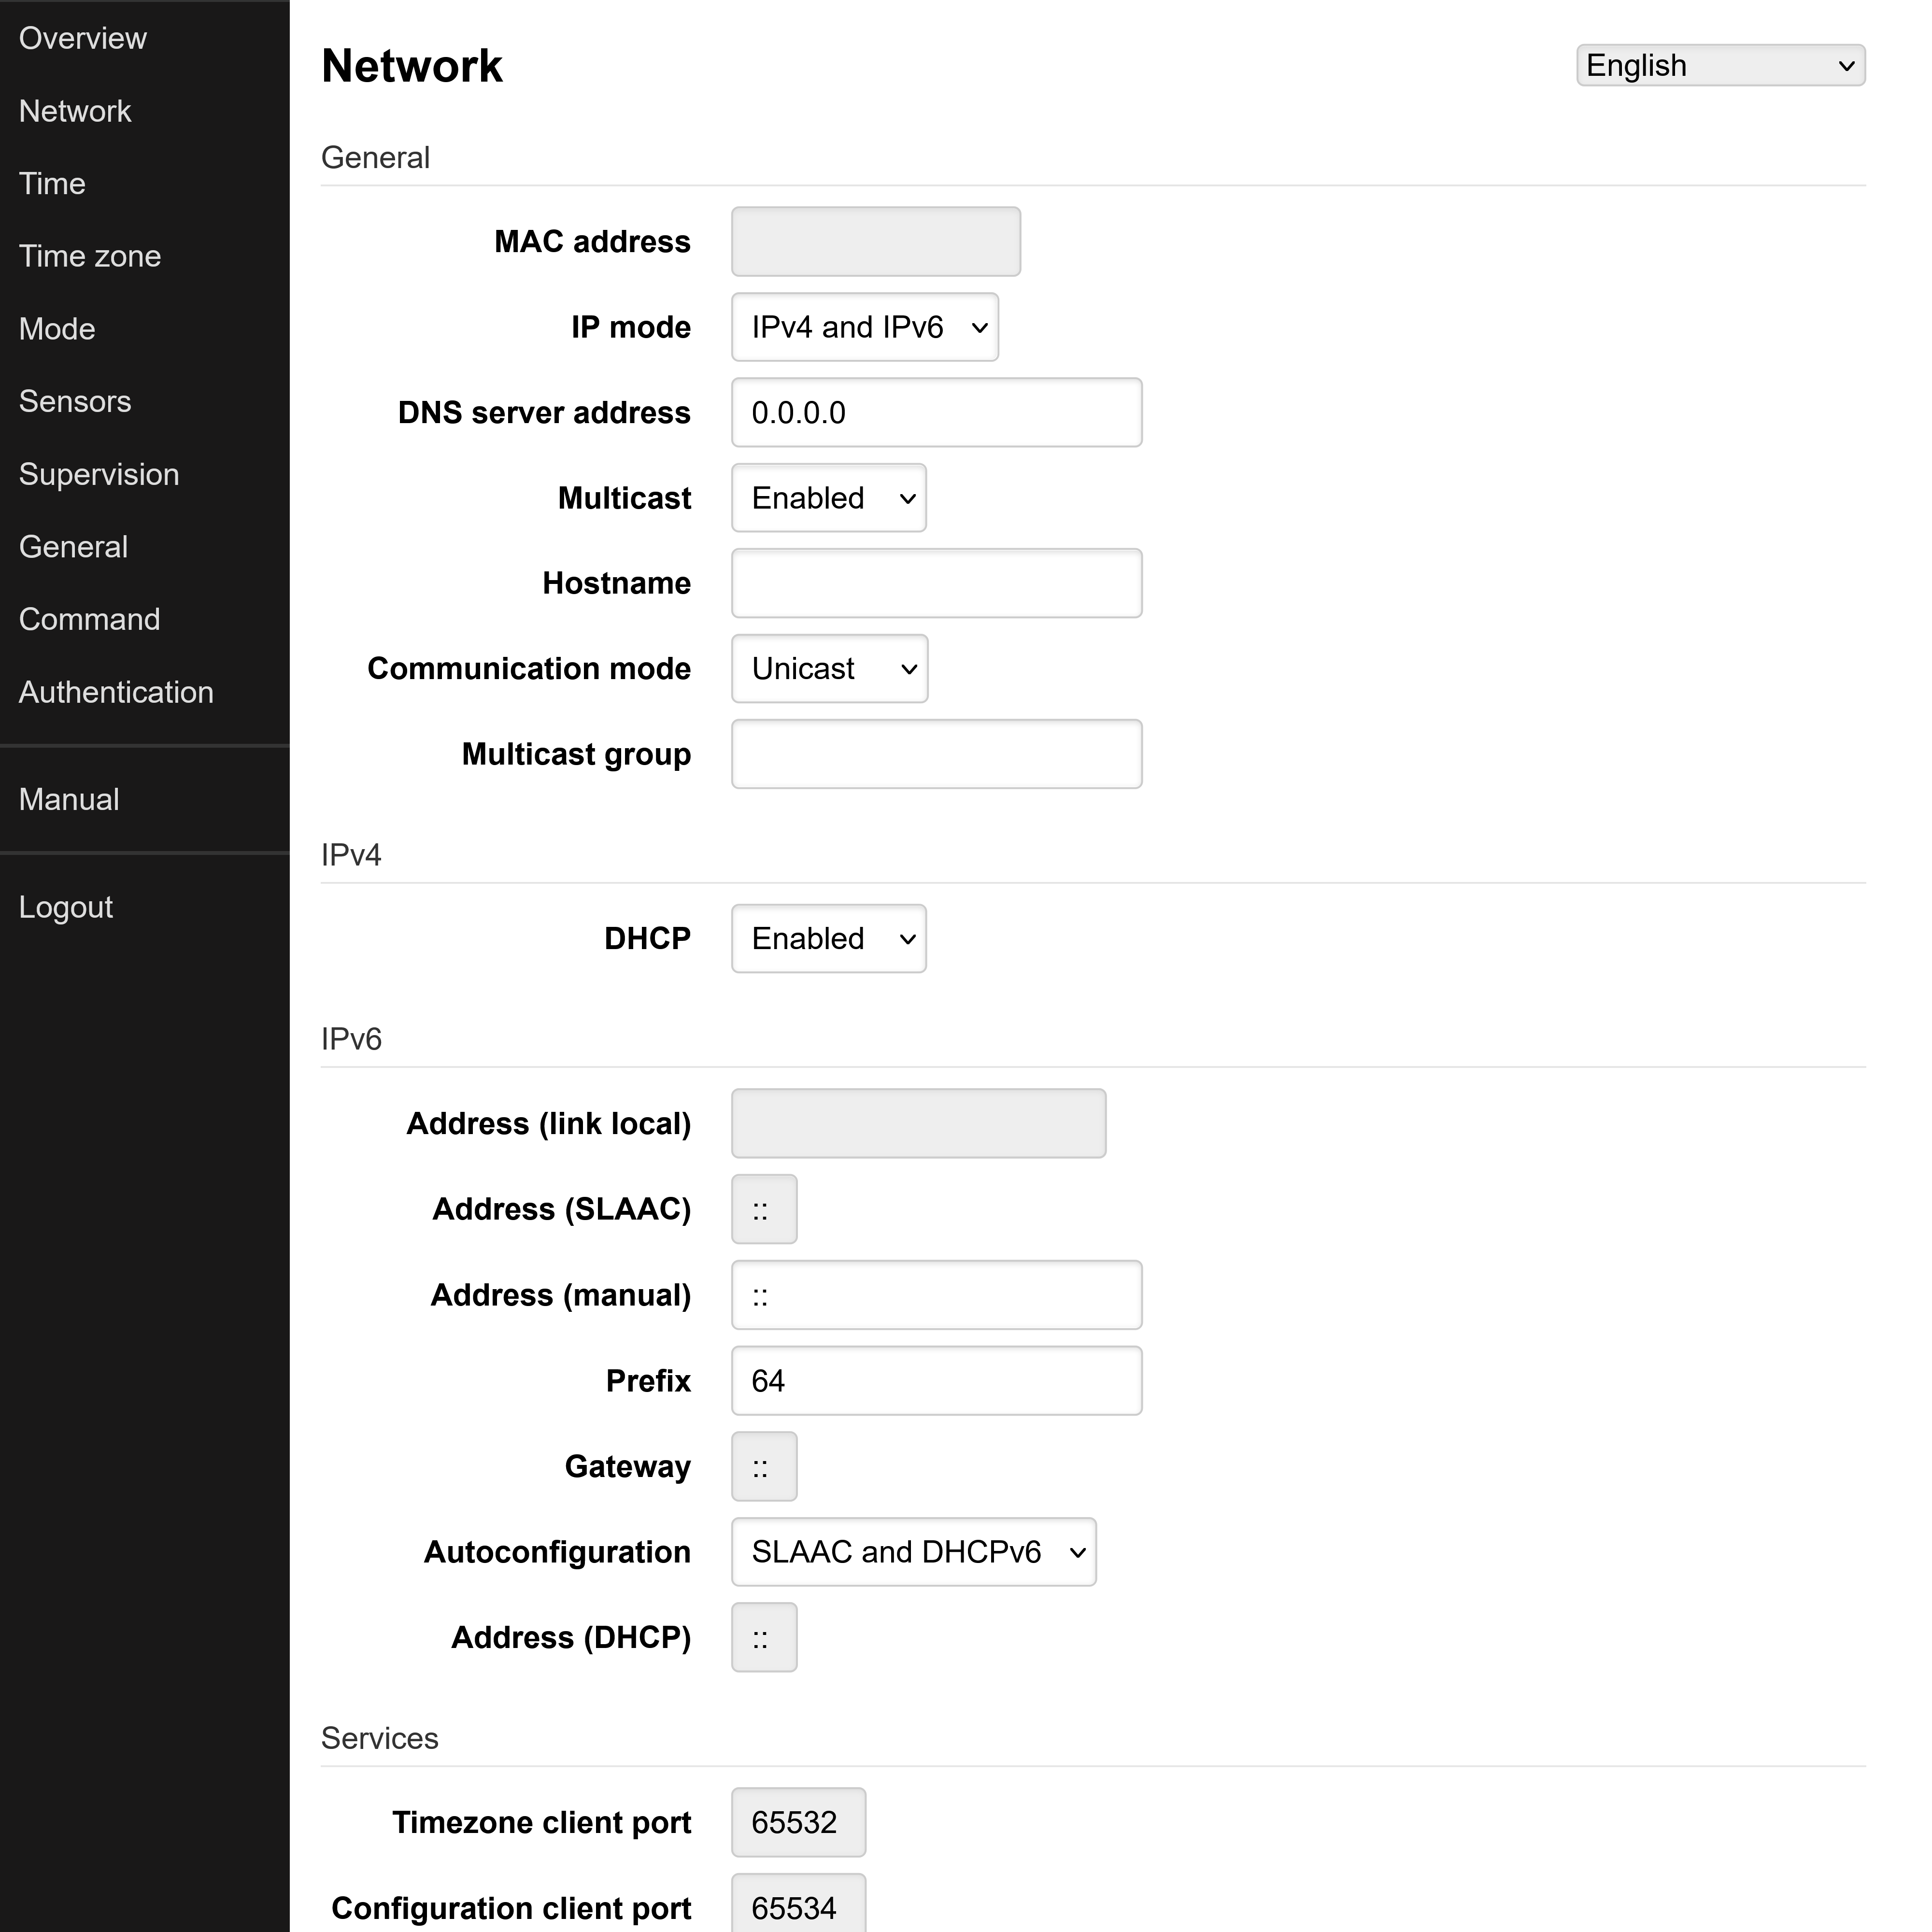Click the Prefix value field
Viewport: 1932px width, 1932px height.
pos(935,1380)
